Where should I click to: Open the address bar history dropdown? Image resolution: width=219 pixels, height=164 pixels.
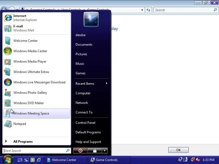[x=142, y=10]
